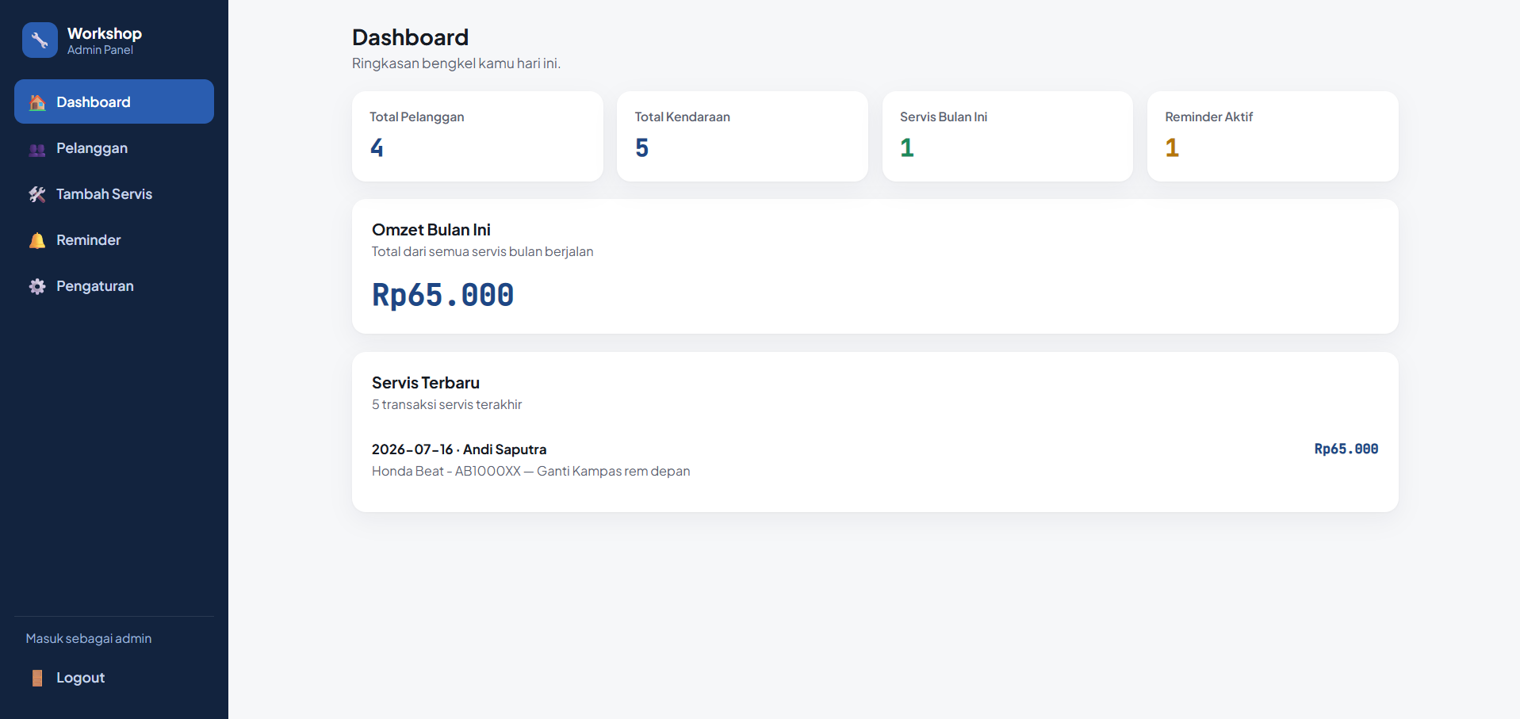
Task: Select the Total Pelanggan card
Action: click(x=477, y=136)
